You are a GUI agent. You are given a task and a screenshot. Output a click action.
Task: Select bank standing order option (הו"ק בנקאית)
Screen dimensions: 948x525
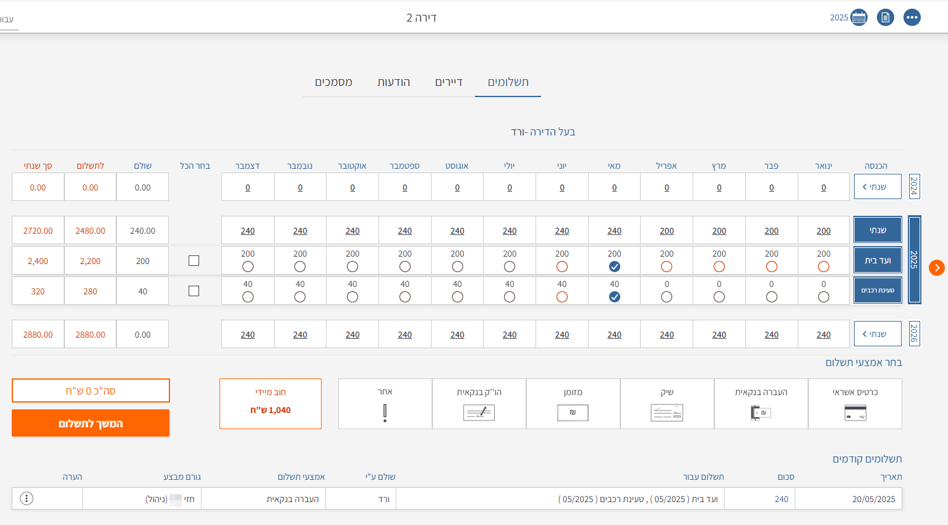point(479,404)
